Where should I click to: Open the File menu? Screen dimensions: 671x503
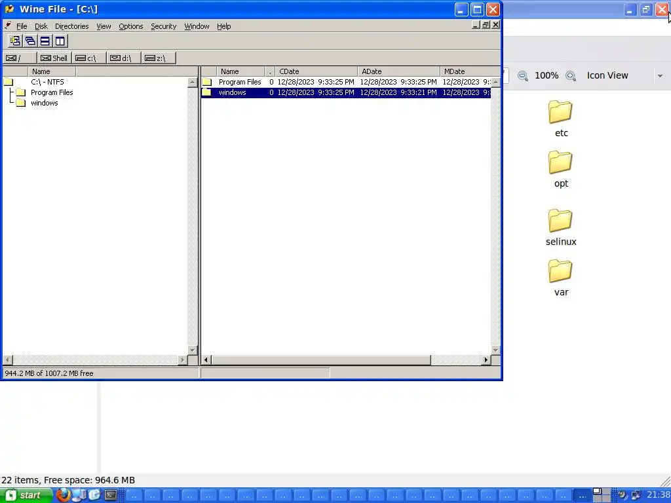22,26
